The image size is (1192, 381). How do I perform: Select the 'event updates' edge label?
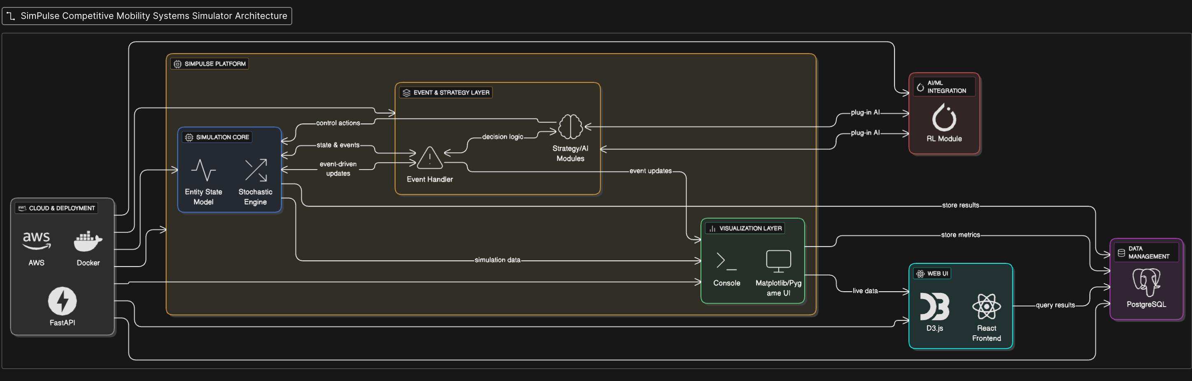(x=651, y=171)
